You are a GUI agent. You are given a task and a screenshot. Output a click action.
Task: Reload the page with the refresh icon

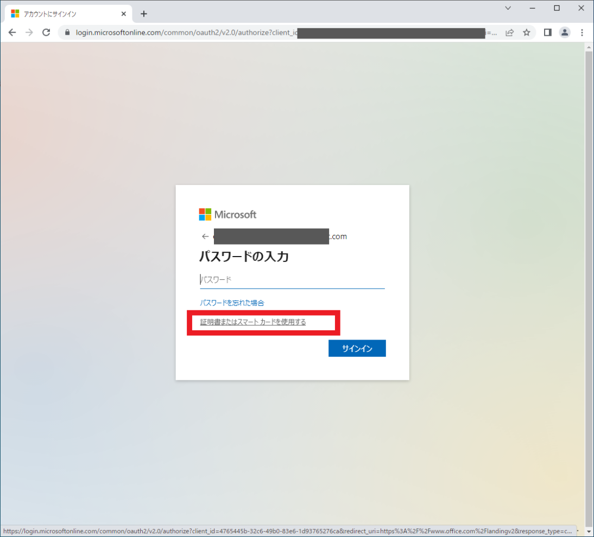point(46,33)
